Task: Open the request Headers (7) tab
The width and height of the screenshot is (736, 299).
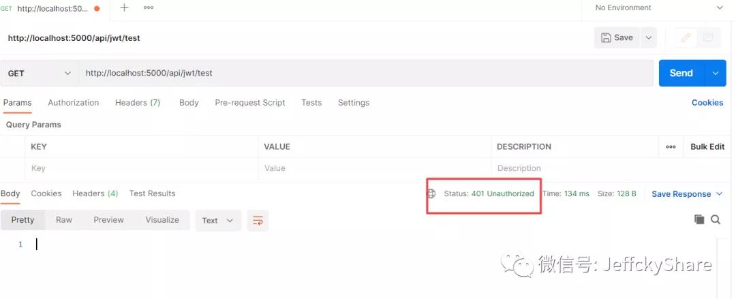Action: coord(138,102)
